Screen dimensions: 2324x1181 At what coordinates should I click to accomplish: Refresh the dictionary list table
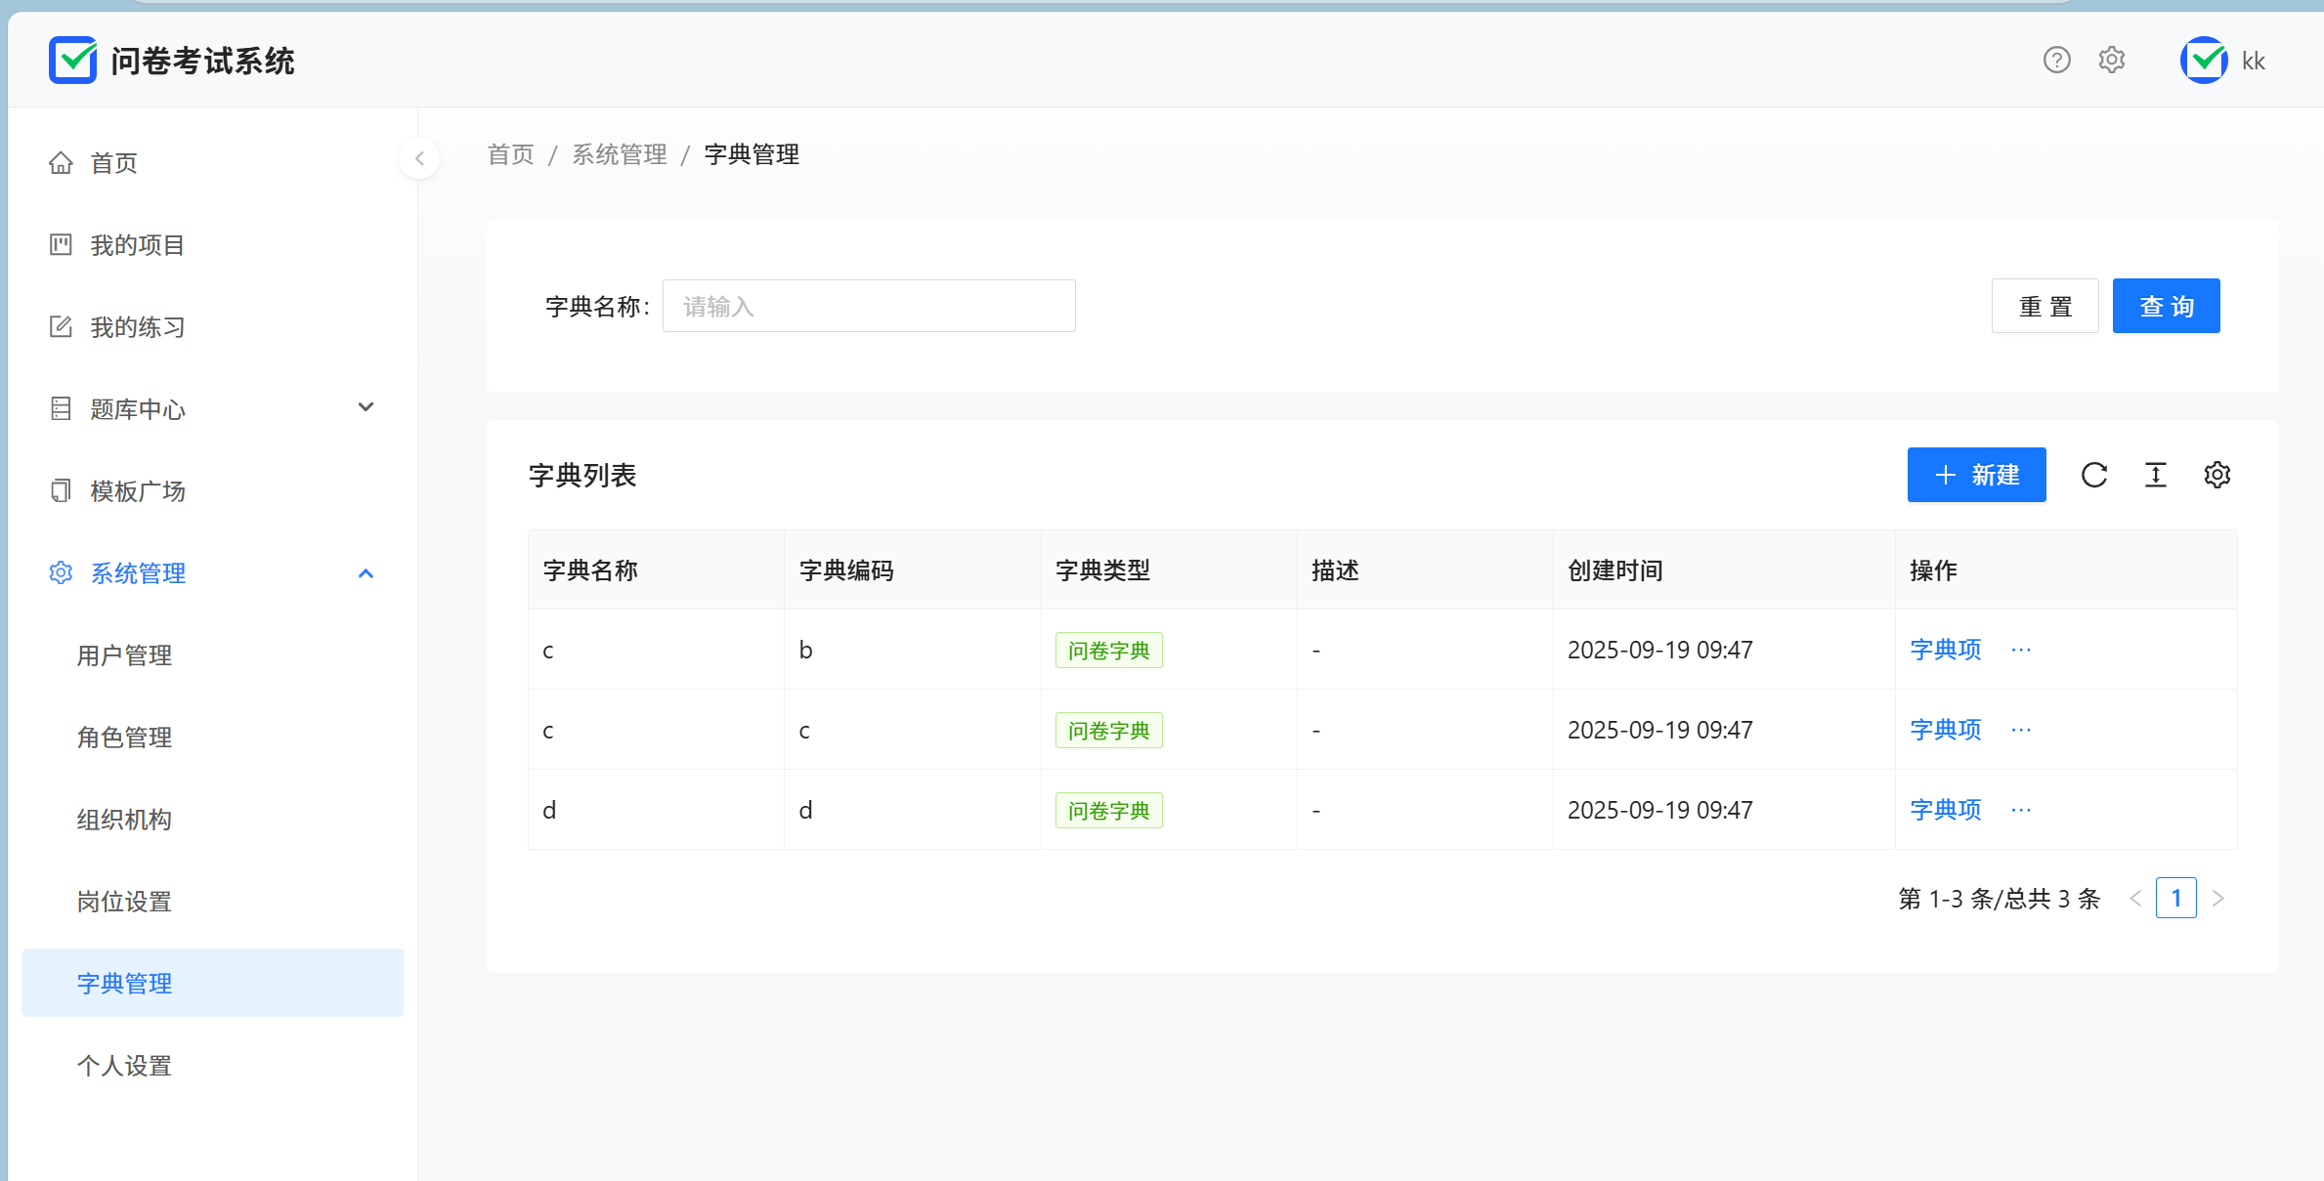click(x=2093, y=476)
